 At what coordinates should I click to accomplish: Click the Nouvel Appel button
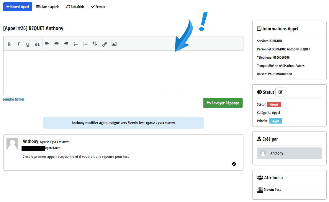[x=18, y=7]
